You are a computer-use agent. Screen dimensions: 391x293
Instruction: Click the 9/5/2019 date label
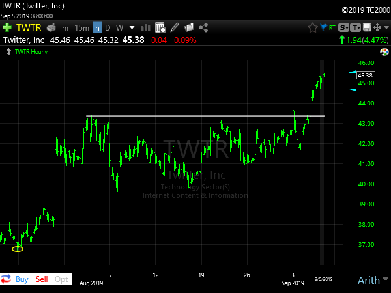tap(323, 279)
